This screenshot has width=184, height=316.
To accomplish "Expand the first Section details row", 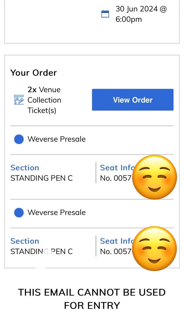I will click(25, 168).
